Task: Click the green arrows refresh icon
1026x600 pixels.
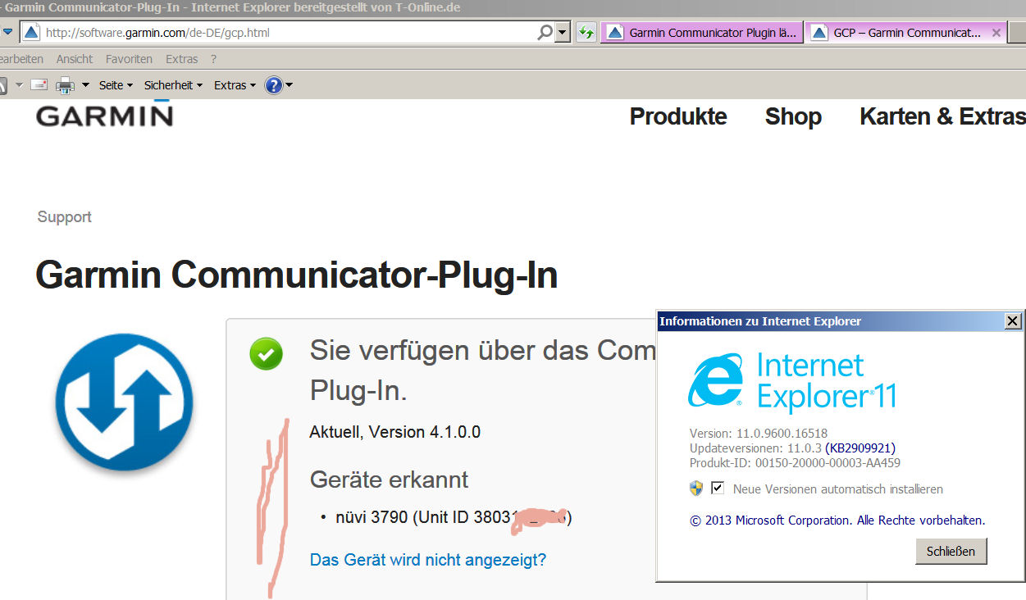Action: pyautogui.click(x=586, y=33)
